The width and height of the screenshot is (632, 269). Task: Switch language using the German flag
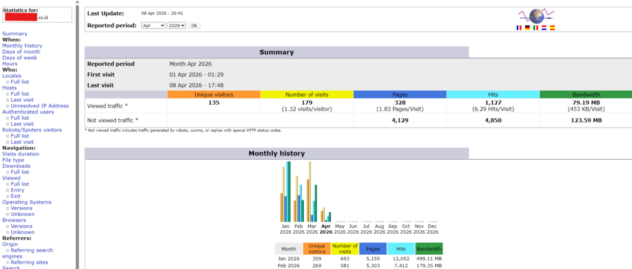[527, 28]
